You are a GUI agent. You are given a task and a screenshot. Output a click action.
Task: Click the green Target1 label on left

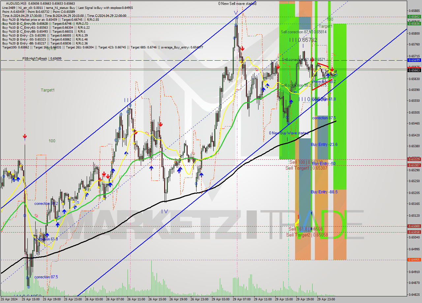tap(48, 90)
